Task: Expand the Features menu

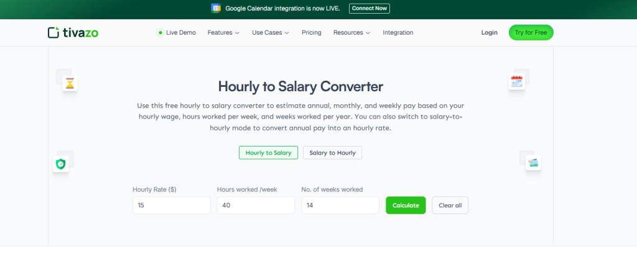Action: 223,32
